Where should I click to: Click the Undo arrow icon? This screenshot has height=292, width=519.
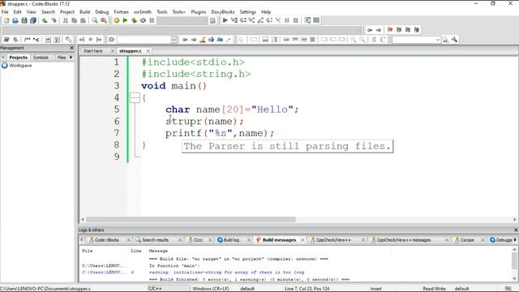[x=45, y=20]
